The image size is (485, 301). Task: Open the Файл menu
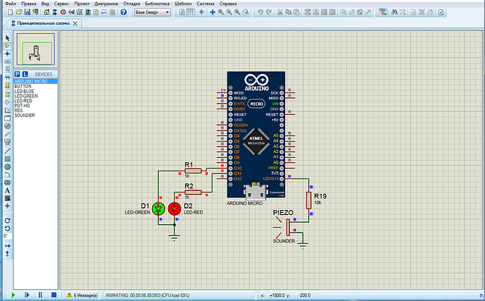[x=10, y=4]
